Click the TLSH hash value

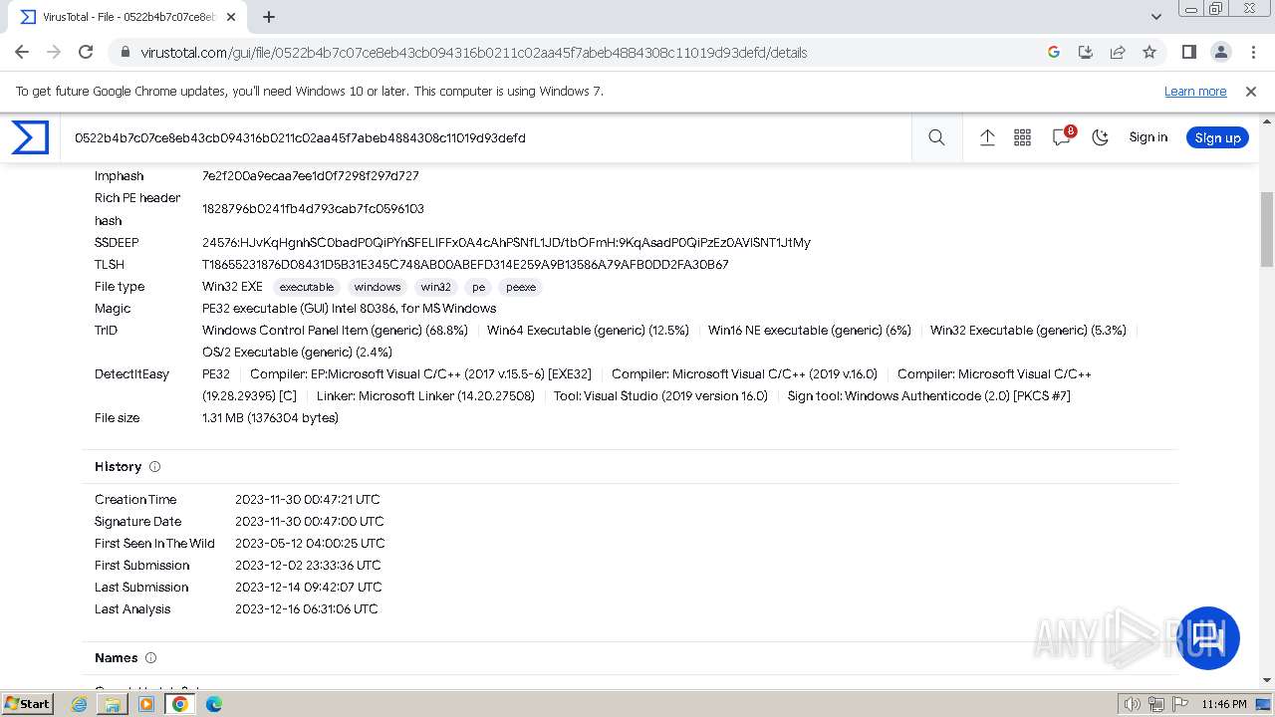465,265
